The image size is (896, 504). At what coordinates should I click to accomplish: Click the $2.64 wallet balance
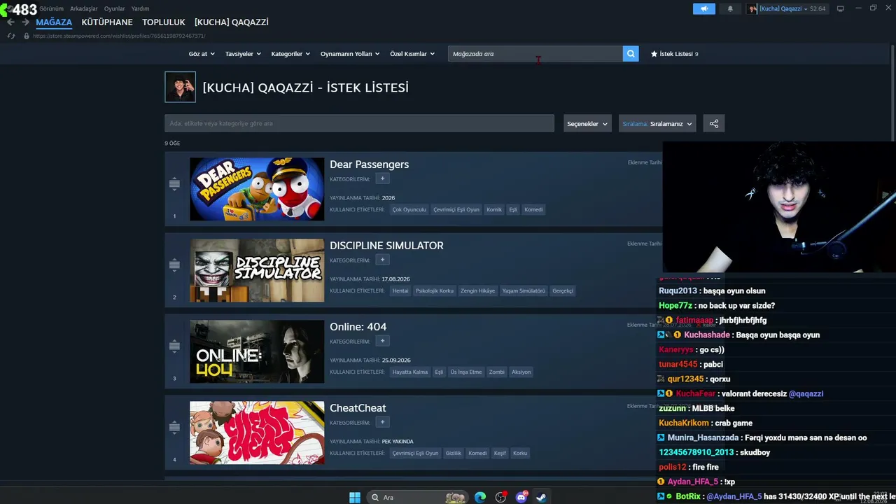click(818, 8)
